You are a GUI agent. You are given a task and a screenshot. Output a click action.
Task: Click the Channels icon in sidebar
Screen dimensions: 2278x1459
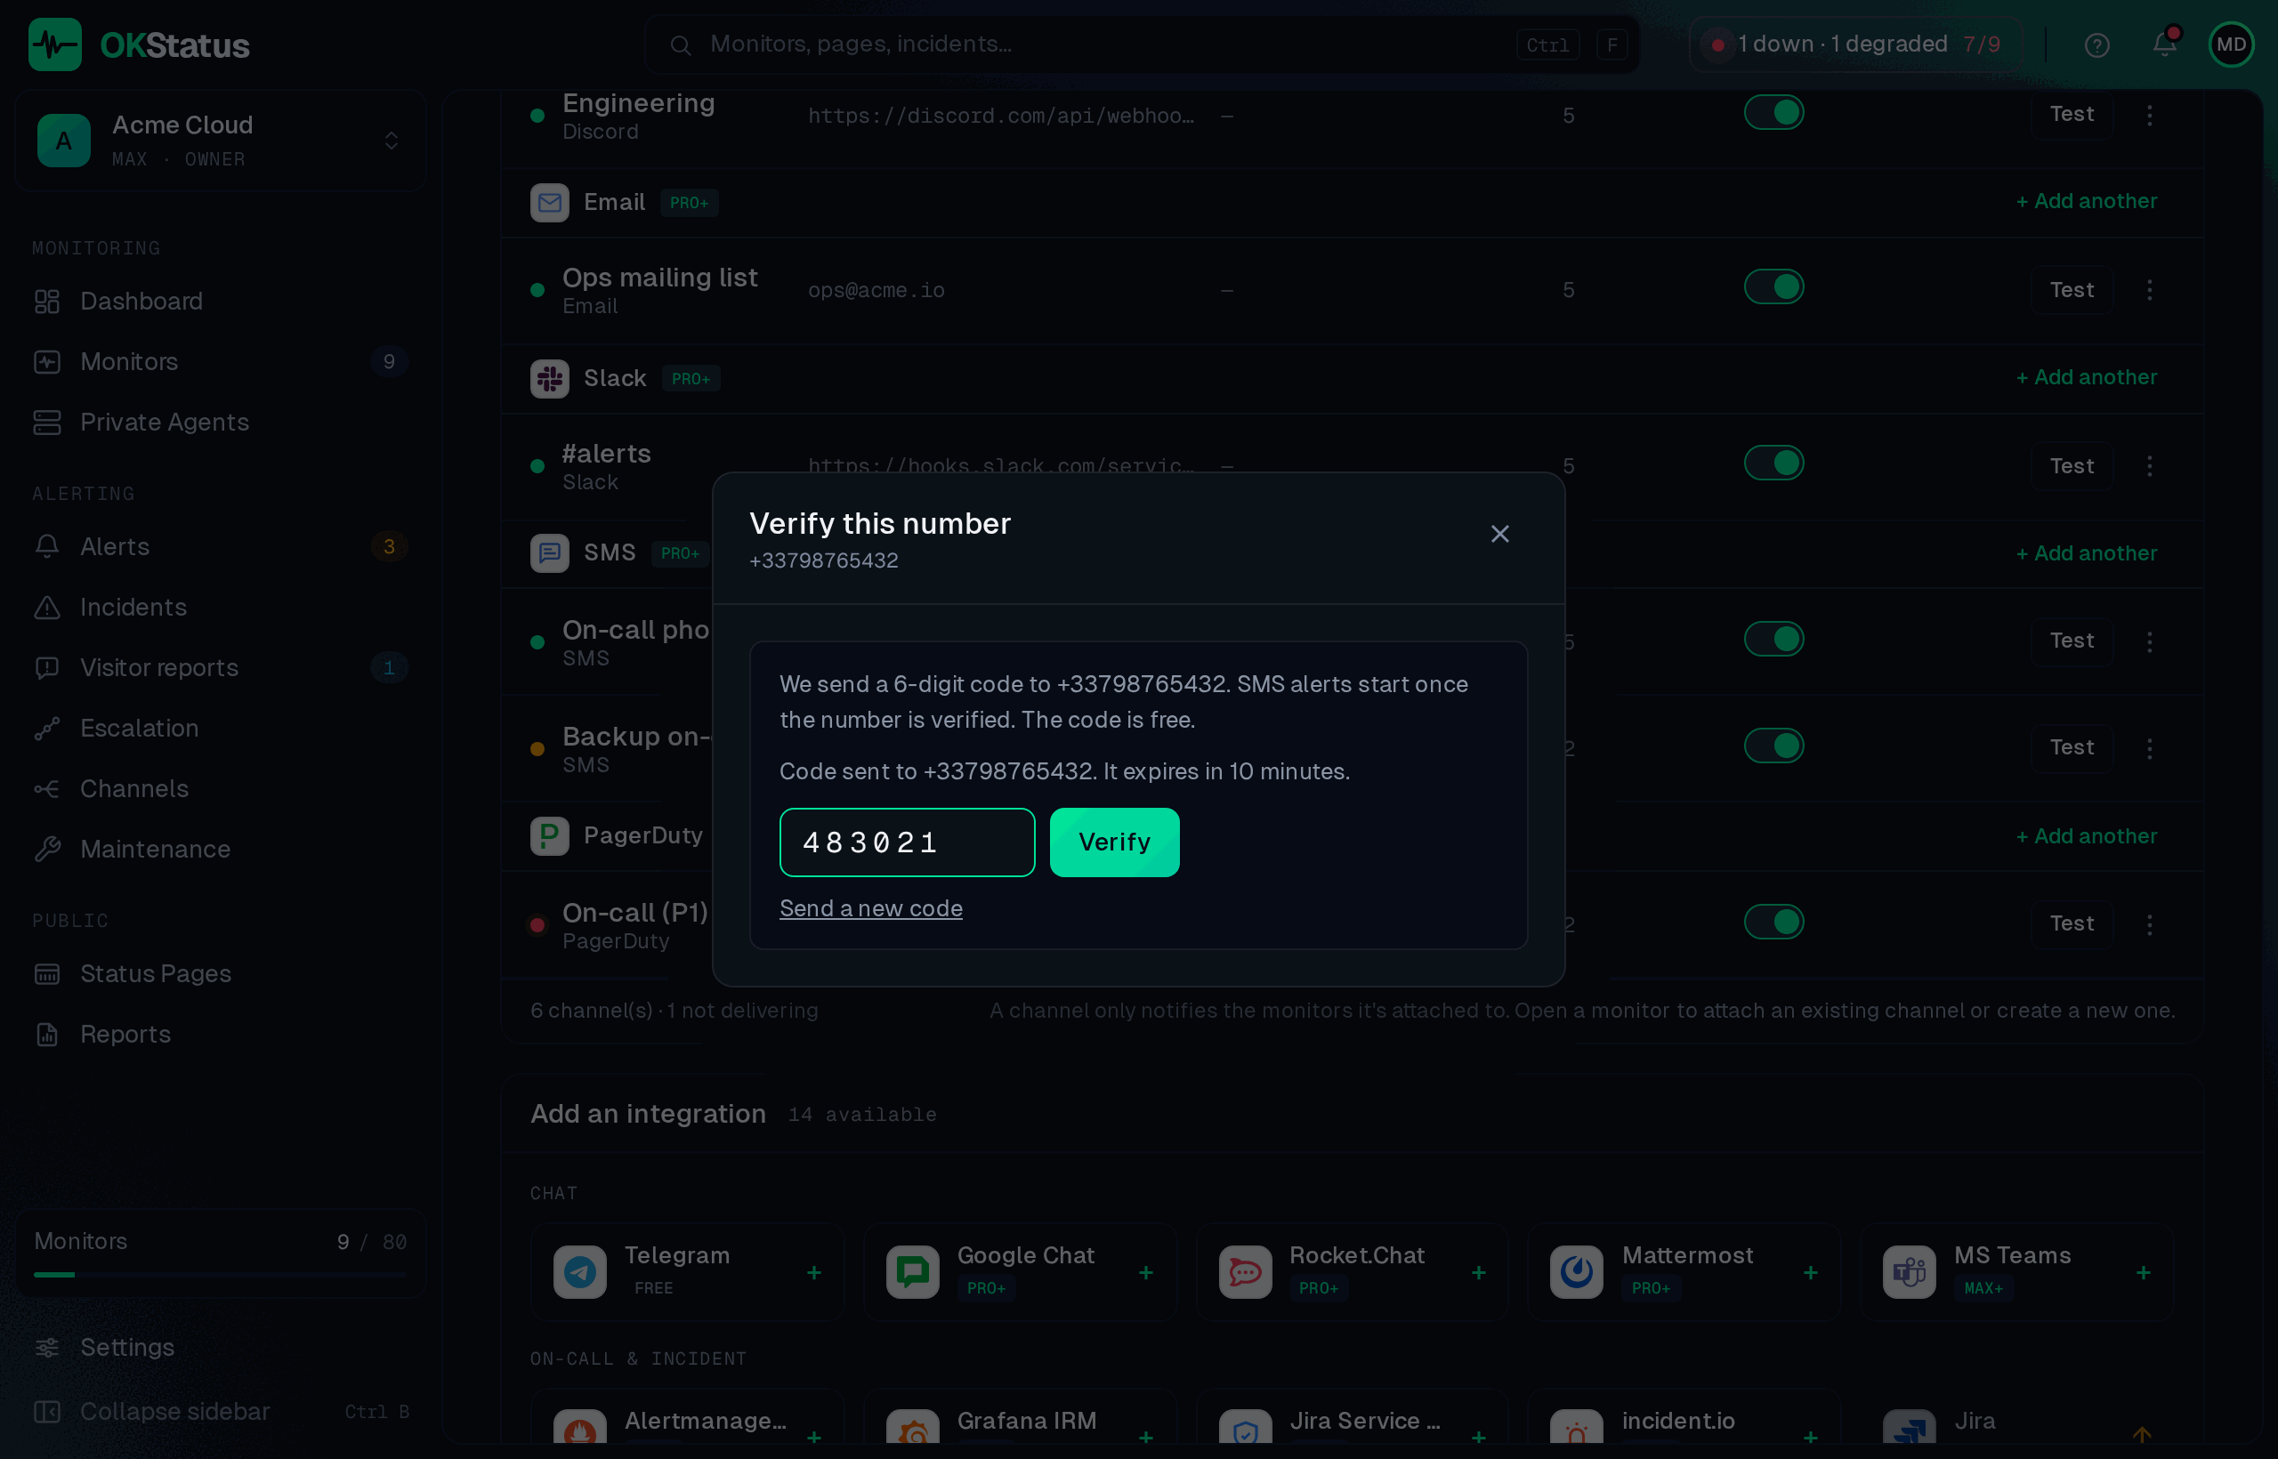(47, 789)
